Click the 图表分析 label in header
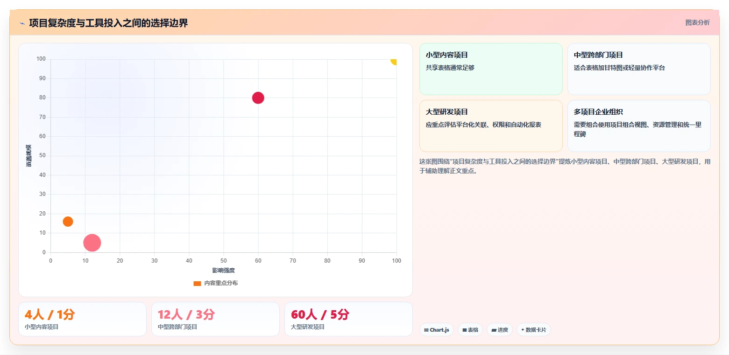 (697, 23)
